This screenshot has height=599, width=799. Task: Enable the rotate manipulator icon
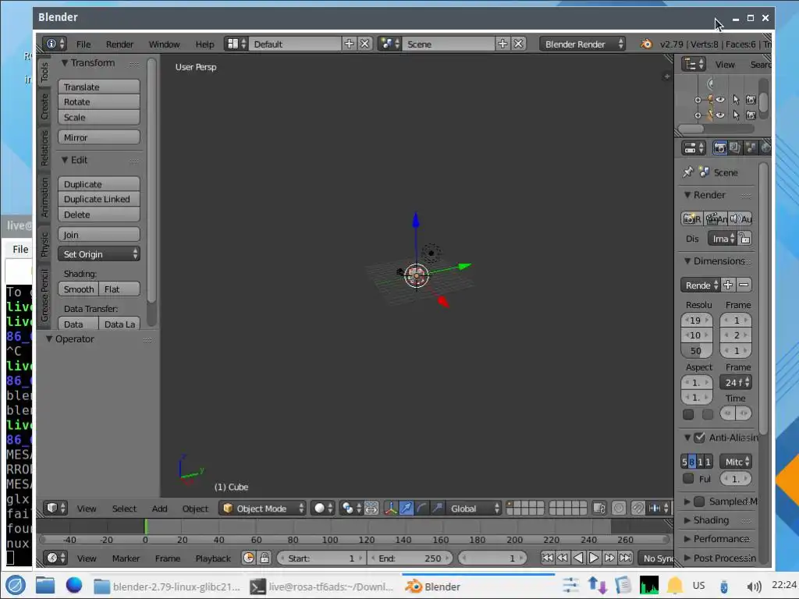(x=421, y=508)
